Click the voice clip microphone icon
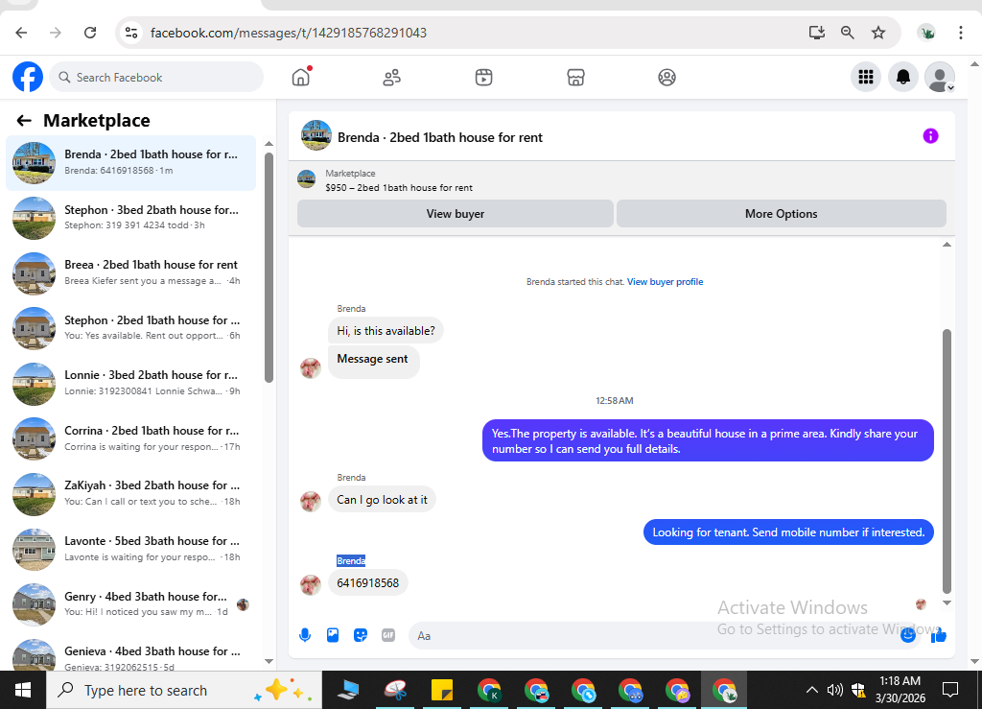Viewport: 982px width, 709px height. coord(305,636)
